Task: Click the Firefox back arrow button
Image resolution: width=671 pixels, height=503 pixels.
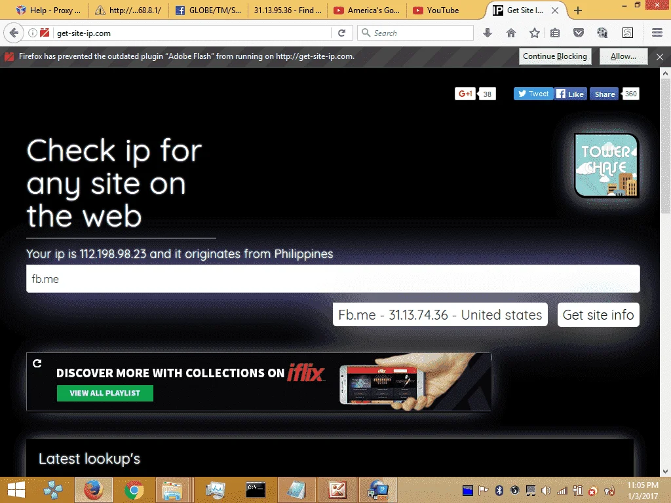Action: pyautogui.click(x=14, y=33)
